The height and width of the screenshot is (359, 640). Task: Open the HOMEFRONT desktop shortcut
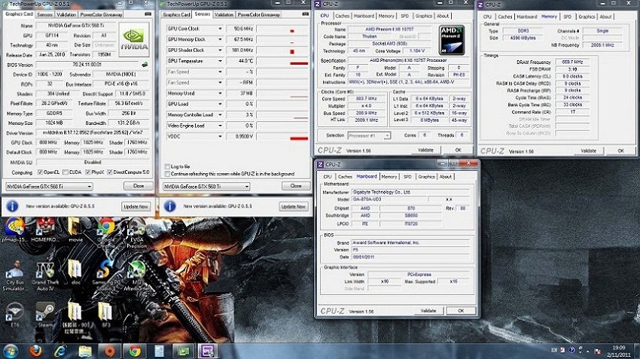click(45, 230)
